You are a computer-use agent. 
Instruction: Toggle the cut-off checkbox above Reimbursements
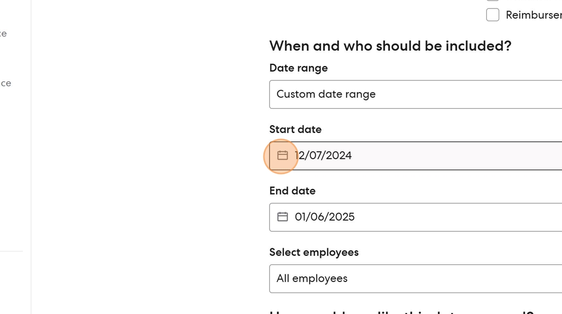tap(493, 1)
